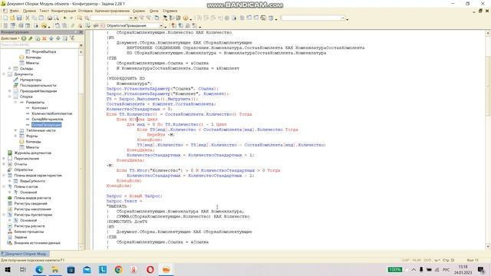Image resolution: width=491 pixels, height=276 pixels.
Task: Click the code editor vertical scrollbar
Action: tap(488, 140)
